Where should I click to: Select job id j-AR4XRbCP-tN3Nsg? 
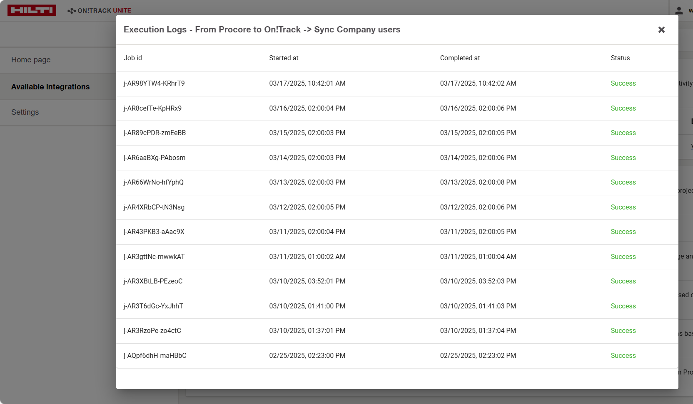(154, 207)
